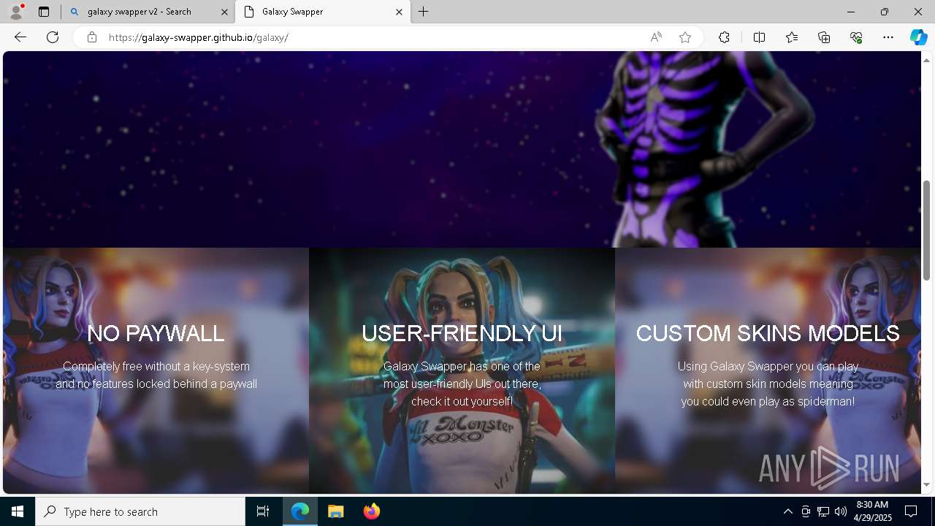Open the tab actions menu icon
The width and height of the screenshot is (935, 526).
pyautogui.click(x=44, y=12)
